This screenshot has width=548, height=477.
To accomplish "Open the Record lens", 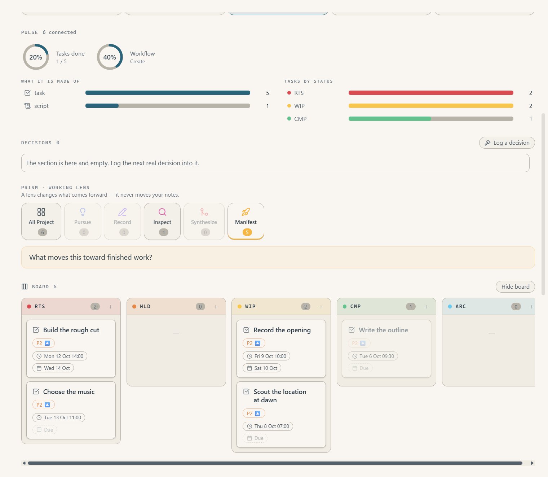I will point(122,221).
